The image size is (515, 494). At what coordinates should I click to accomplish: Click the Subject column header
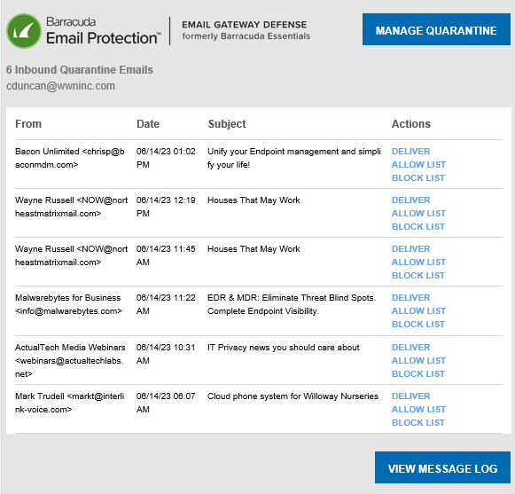[x=227, y=124]
